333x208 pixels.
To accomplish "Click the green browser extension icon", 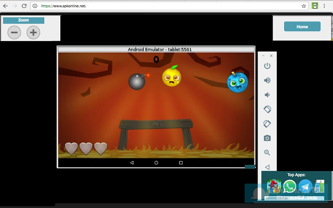I will [x=315, y=6].
